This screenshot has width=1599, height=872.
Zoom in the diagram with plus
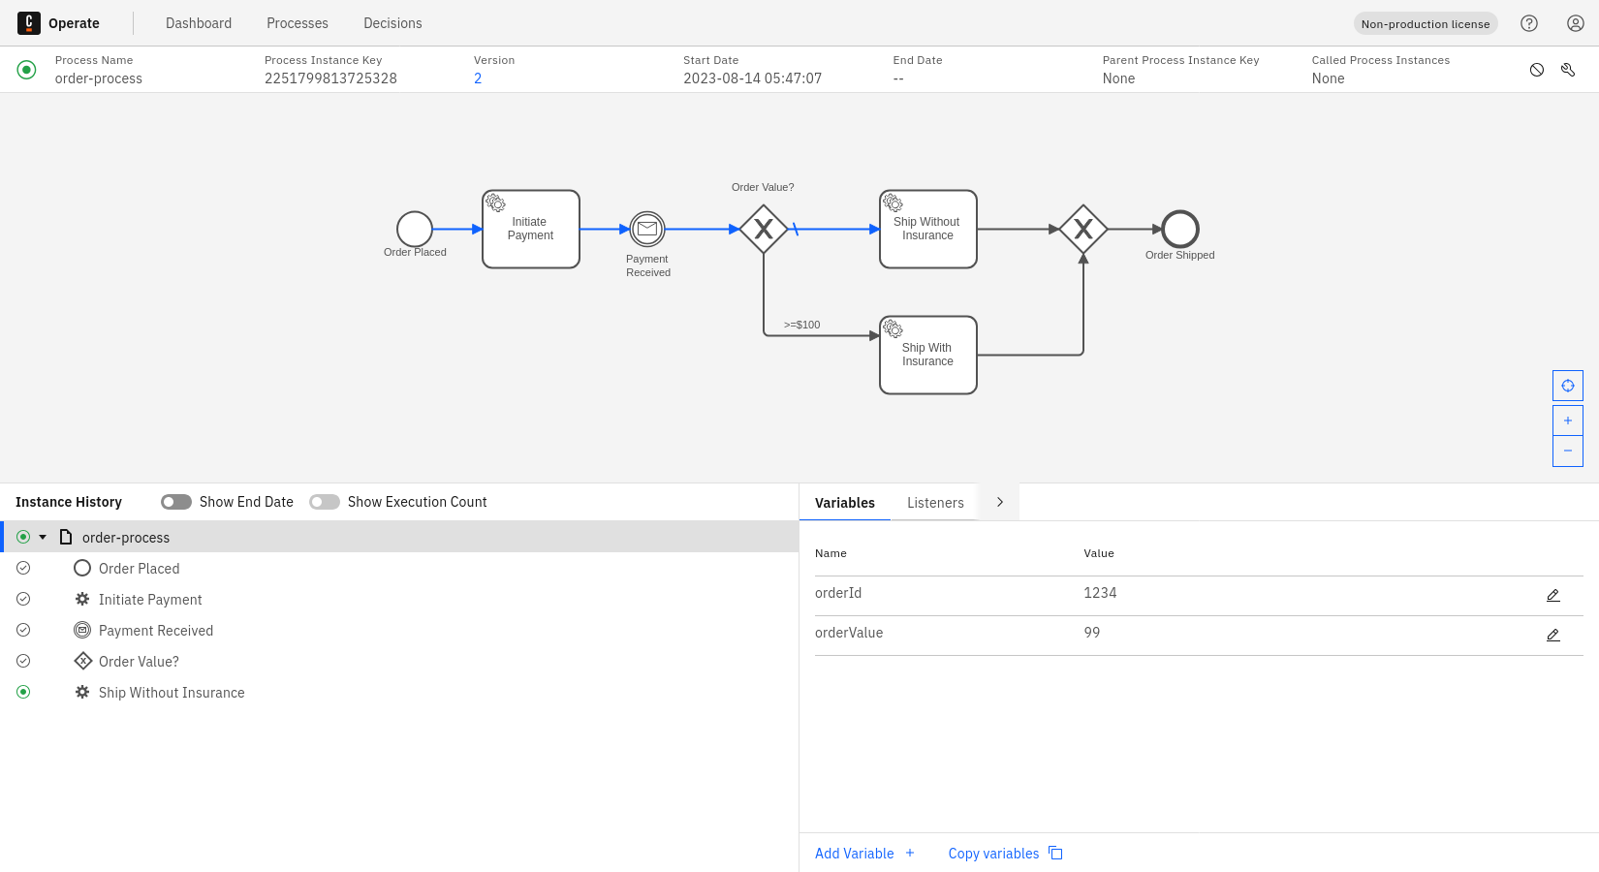(x=1568, y=420)
